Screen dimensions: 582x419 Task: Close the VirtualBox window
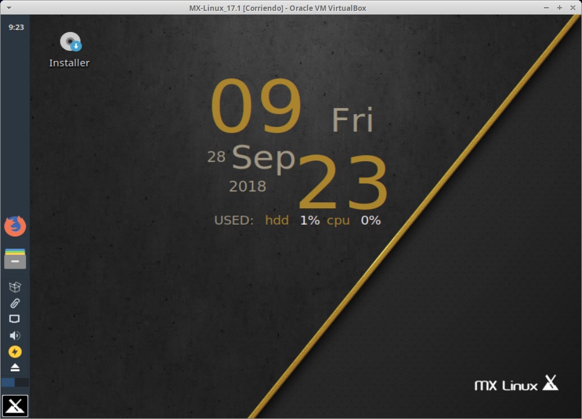tap(573, 8)
